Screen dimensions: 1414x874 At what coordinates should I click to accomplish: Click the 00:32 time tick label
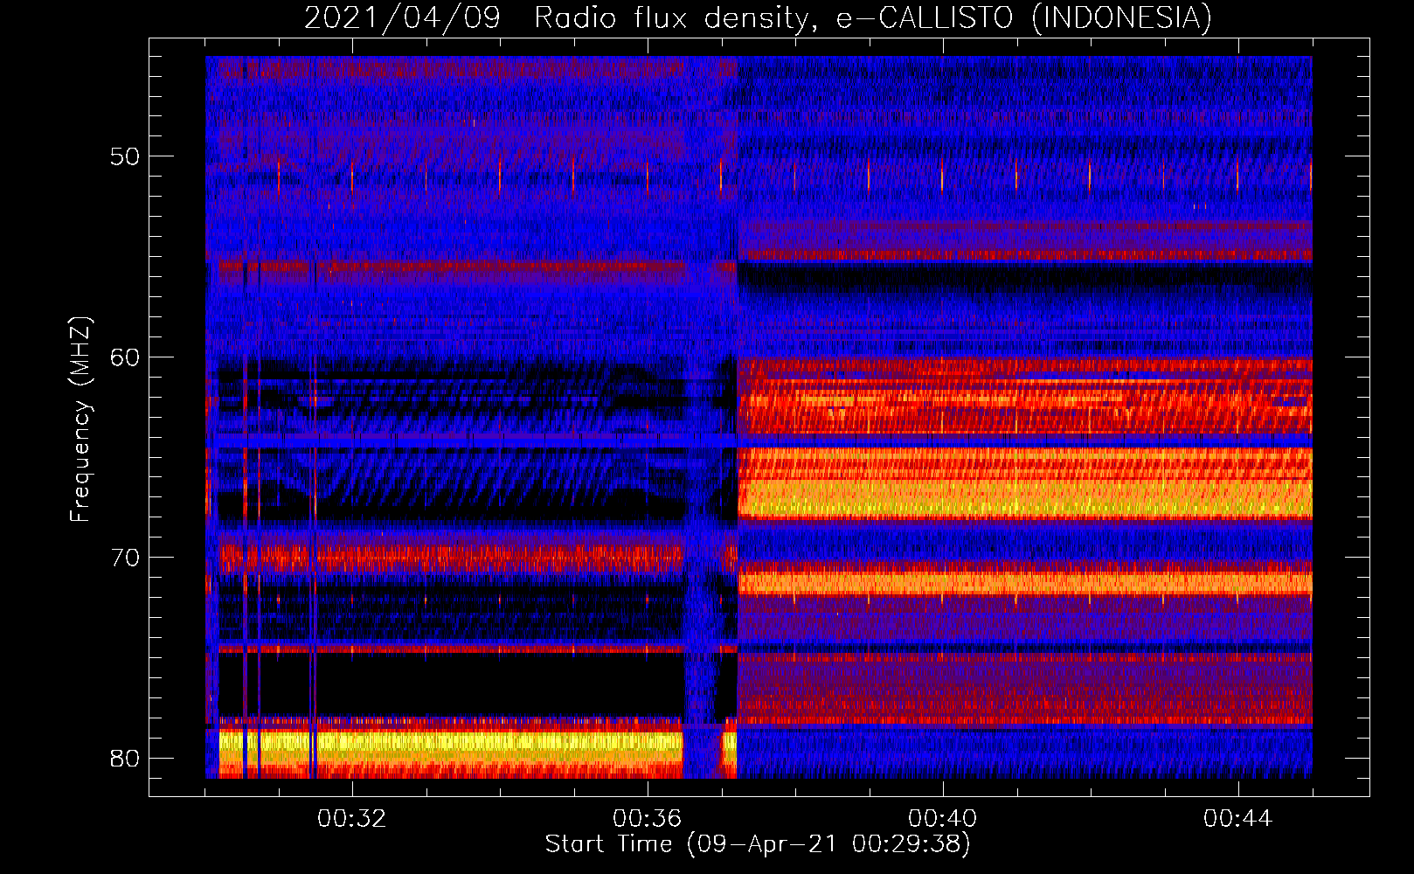click(351, 819)
